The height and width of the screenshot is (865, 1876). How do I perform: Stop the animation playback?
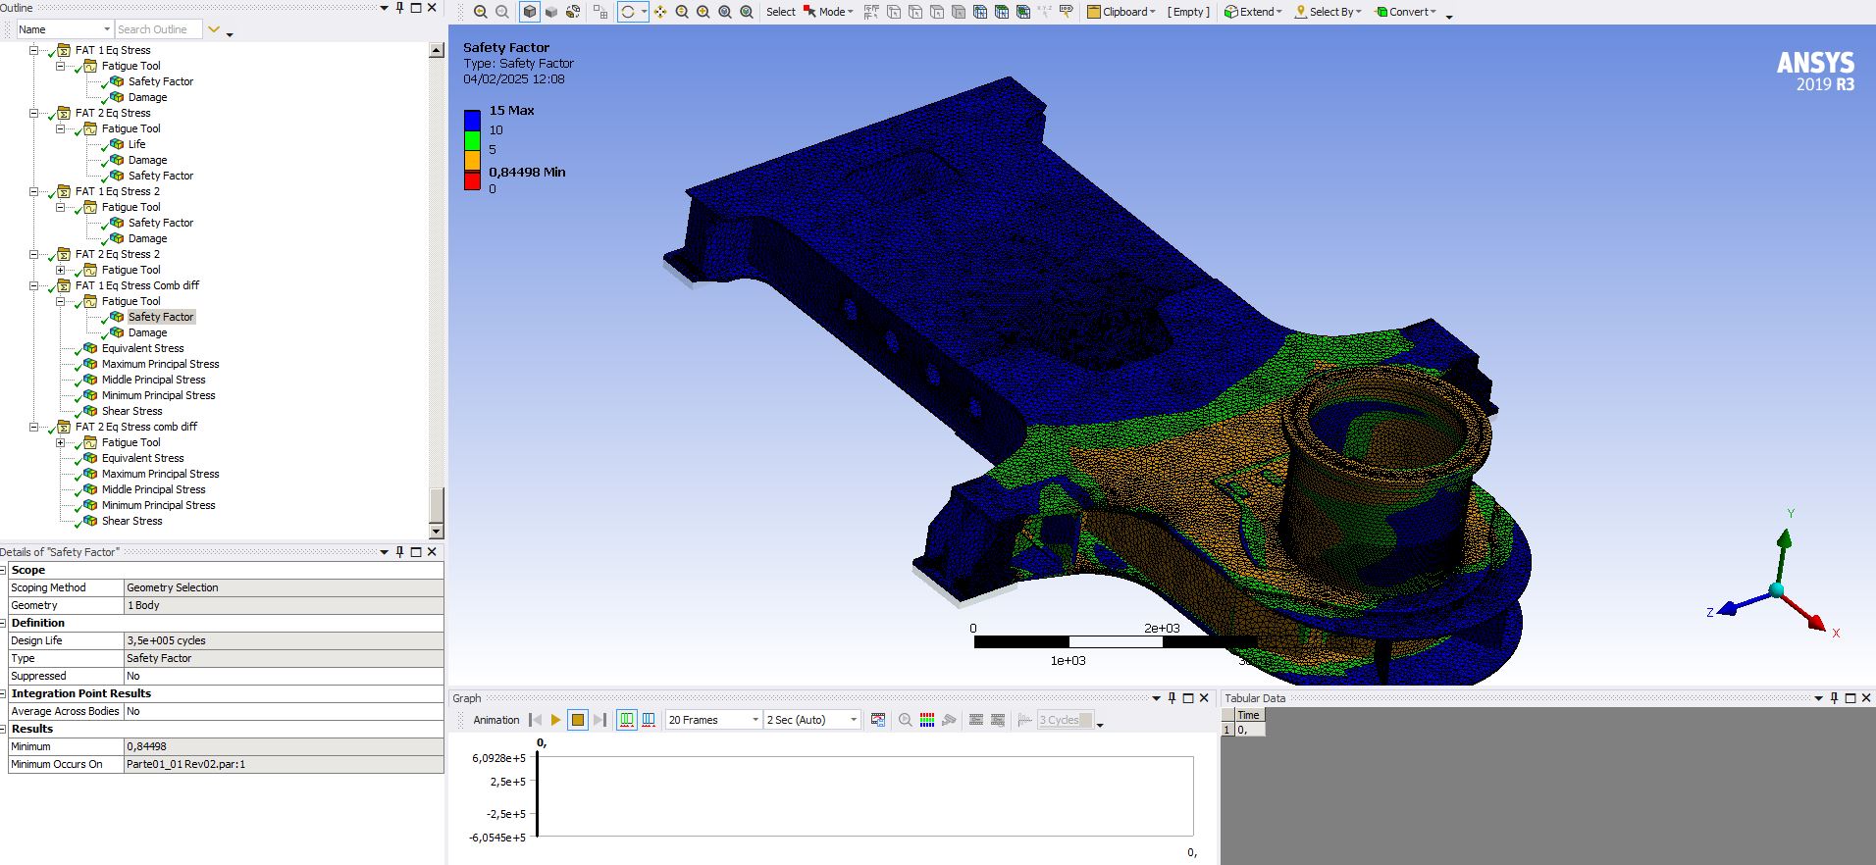(578, 720)
